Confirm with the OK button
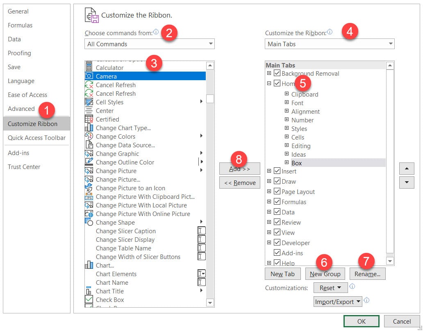 361,321
